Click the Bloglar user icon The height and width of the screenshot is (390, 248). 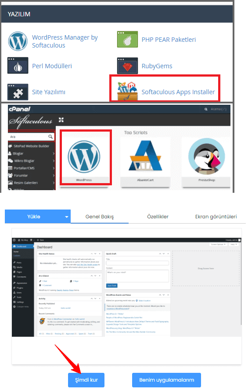[x=10, y=154]
